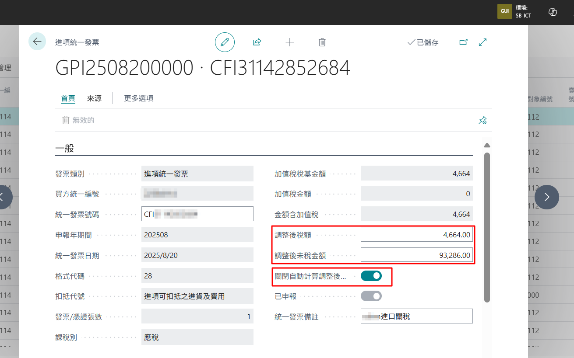Viewport: 574px width, 358px height.
Task: Click the 加值稅金額 value 0
Action: [x=417, y=194]
